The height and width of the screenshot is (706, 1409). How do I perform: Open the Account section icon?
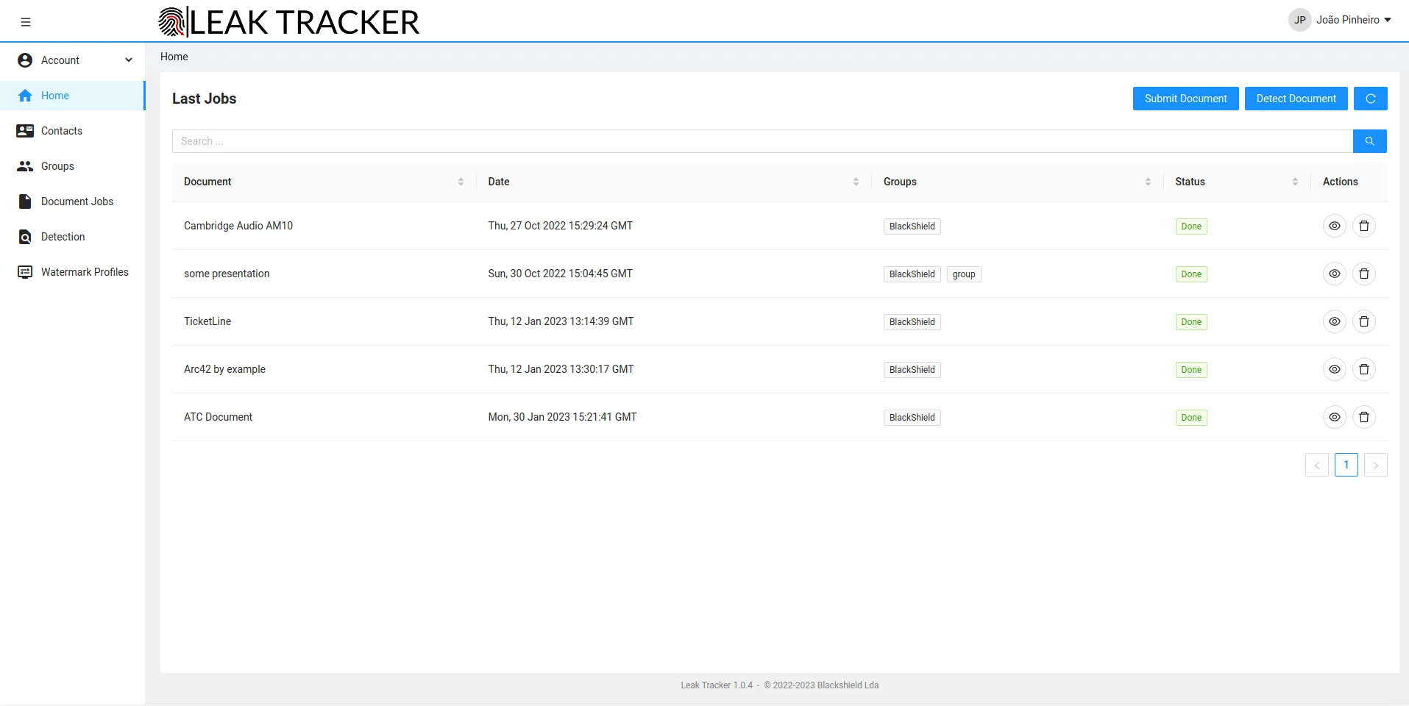coord(25,60)
